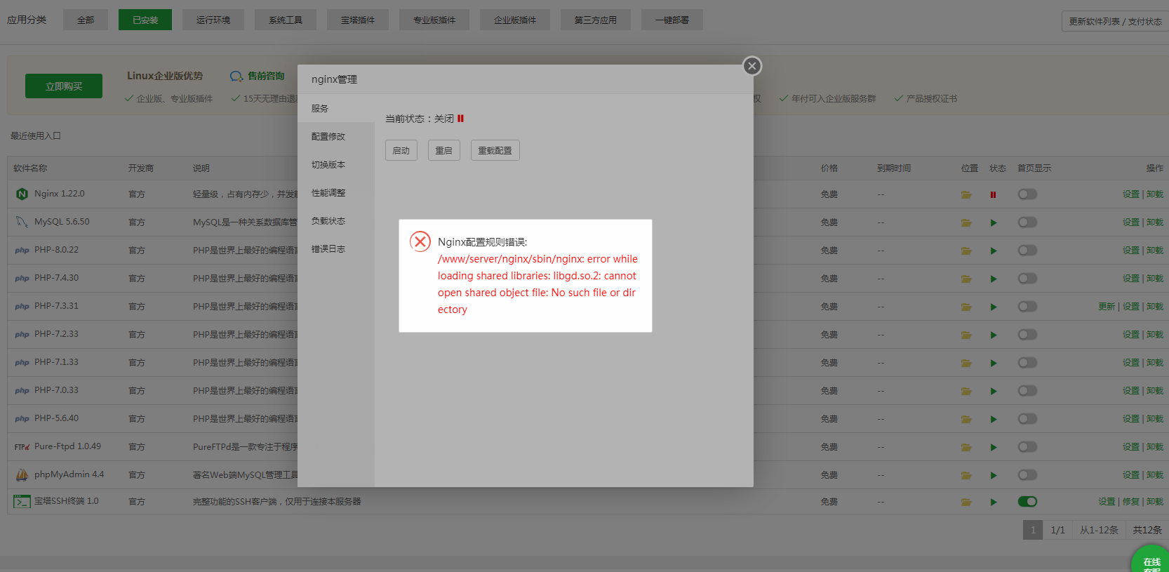Open the 服务 tab in nginx dialog
The width and height of the screenshot is (1169, 572).
pyautogui.click(x=336, y=108)
